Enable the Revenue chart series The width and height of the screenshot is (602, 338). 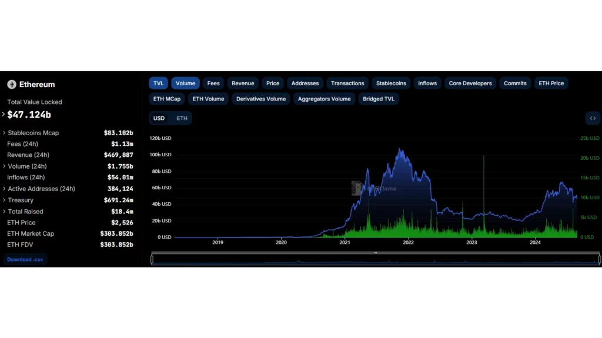click(x=243, y=83)
